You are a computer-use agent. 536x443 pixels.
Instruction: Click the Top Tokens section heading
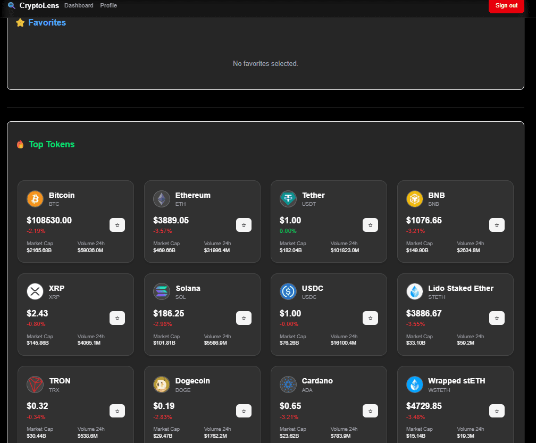(52, 144)
